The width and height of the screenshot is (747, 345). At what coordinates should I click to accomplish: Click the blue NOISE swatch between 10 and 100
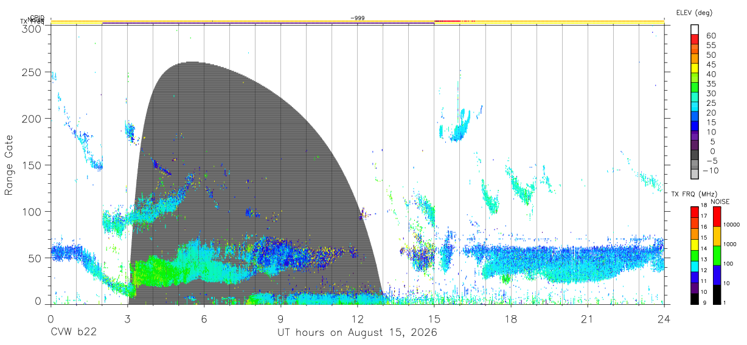pyautogui.click(x=717, y=274)
